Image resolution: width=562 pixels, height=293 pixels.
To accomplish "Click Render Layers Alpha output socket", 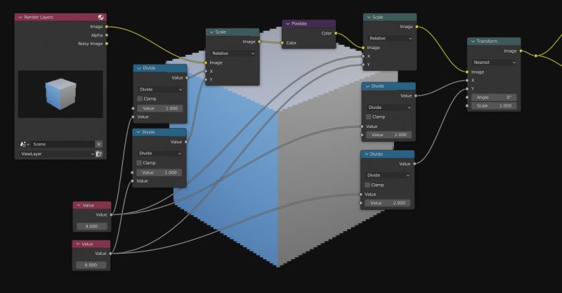I will 107,35.
